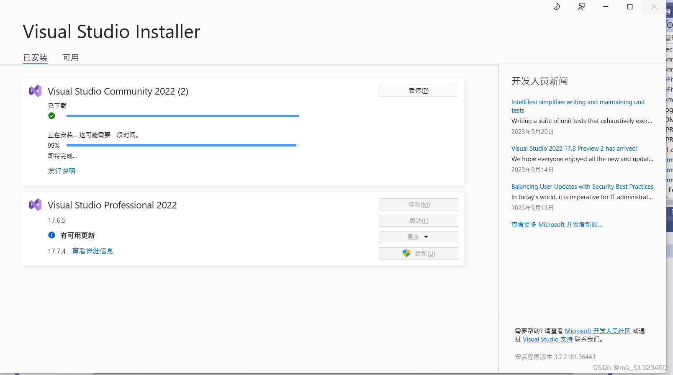Click the 2023年9月20日 news date
This screenshot has width=673, height=375.
(x=532, y=132)
